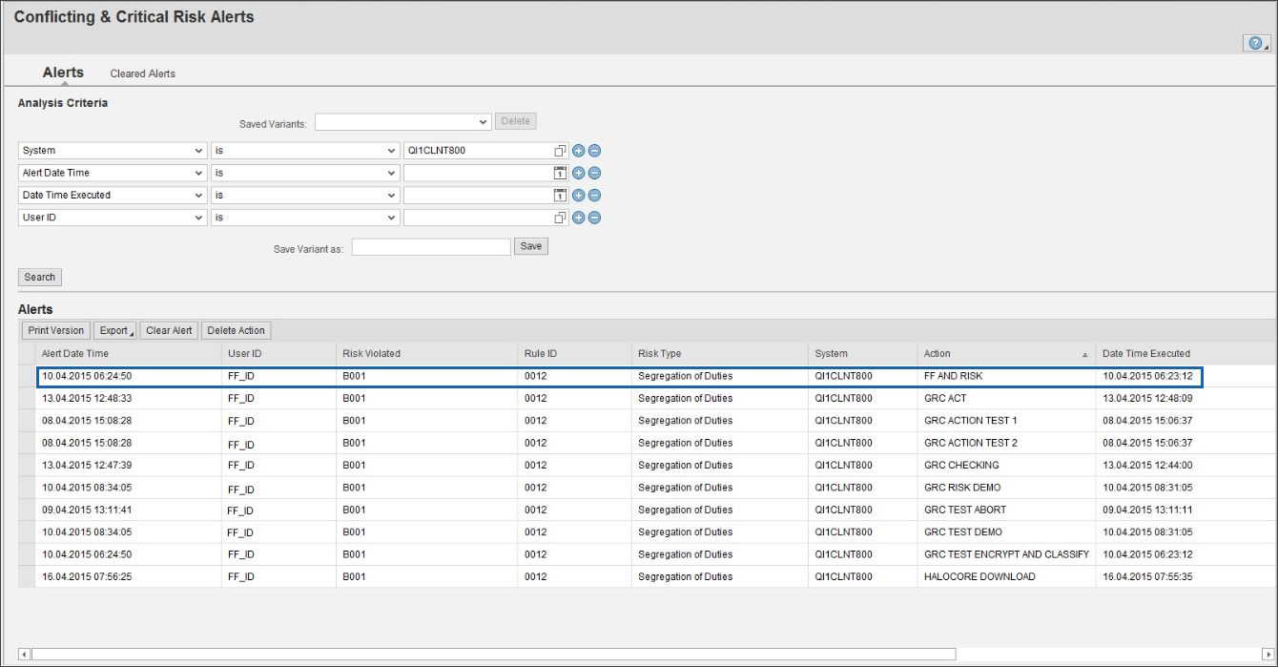Open calendar picker for Date Time Executed
This screenshot has height=667, width=1278.
[561, 195]
